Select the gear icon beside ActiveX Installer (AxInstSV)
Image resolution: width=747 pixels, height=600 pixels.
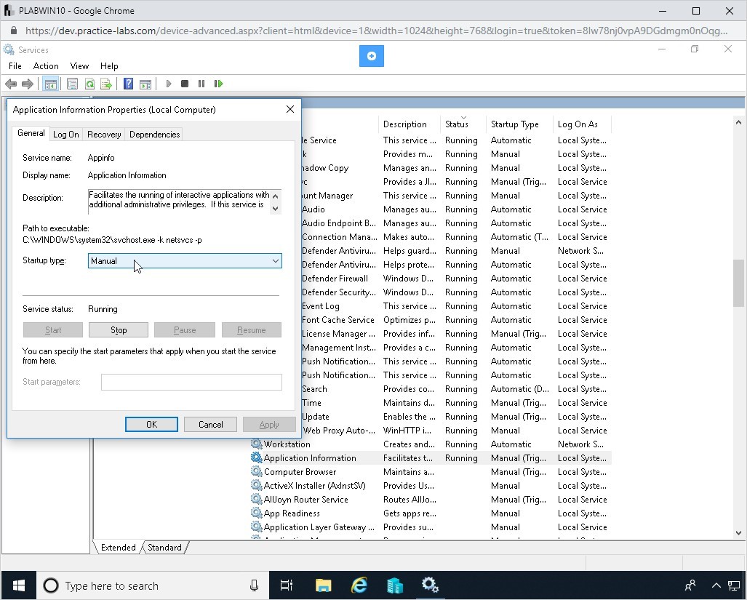(256, 486)
